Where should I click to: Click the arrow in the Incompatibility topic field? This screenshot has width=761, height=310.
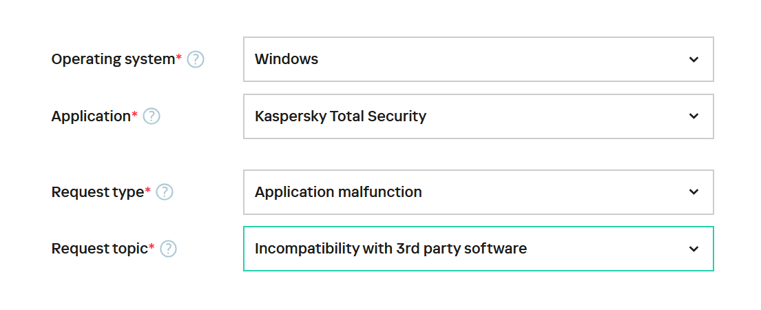pos(694,249)
